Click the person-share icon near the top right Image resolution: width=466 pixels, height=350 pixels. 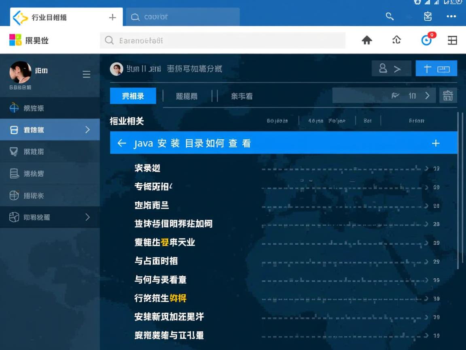point(391,68)
